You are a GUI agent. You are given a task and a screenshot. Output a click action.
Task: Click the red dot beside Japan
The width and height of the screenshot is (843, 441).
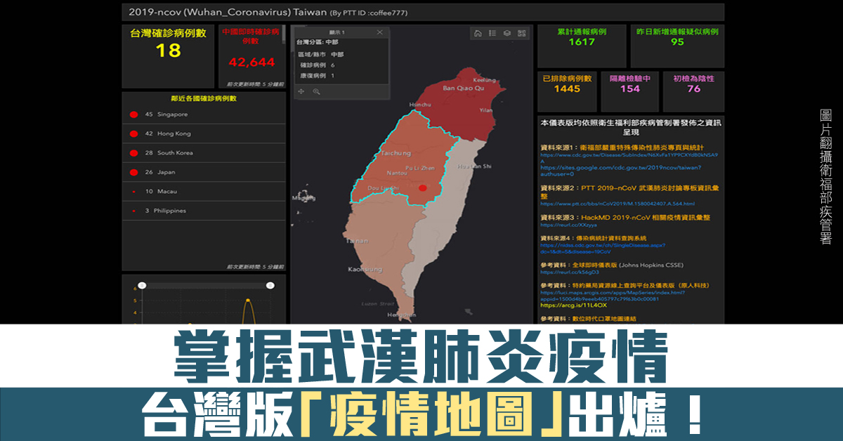(133, 172)
